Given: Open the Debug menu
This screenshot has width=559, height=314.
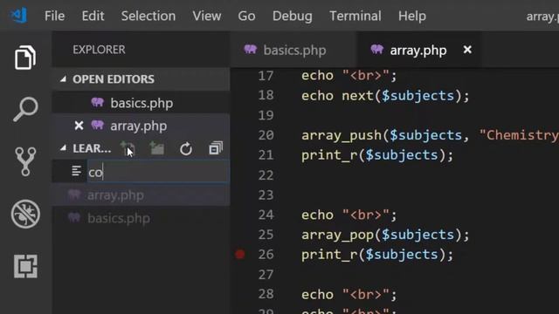Looking at the screenshot, I should click(293, 16).
